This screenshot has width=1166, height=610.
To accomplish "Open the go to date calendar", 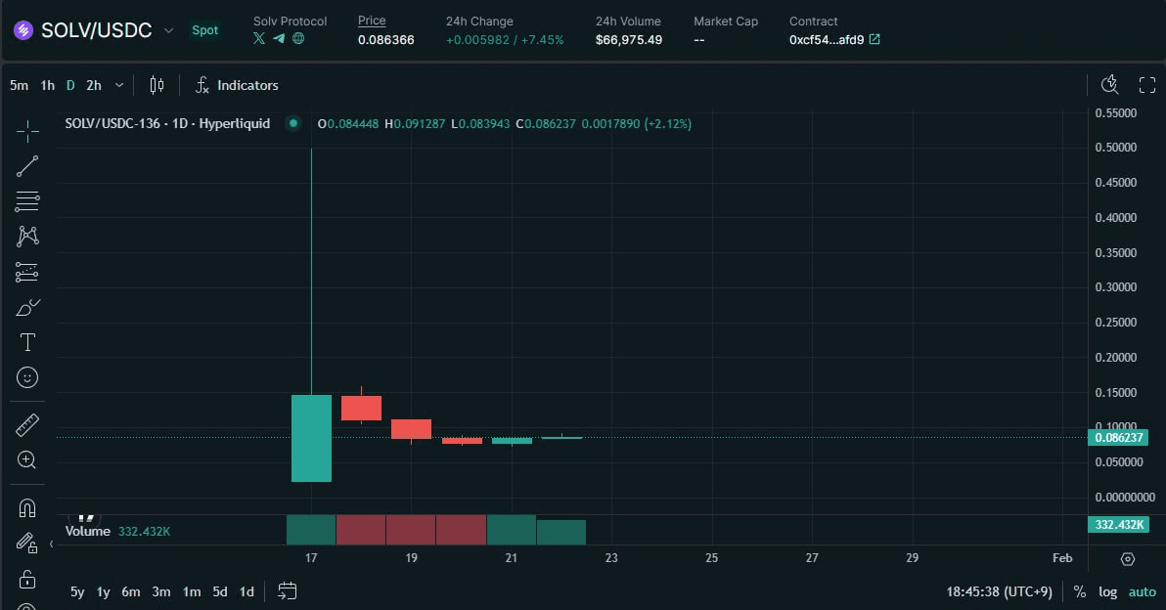I will 287,591.
